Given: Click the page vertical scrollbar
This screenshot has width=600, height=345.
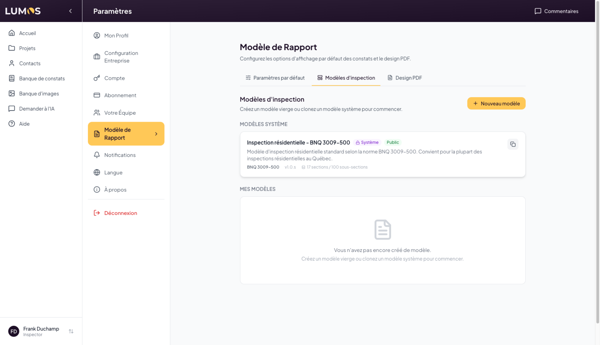Looking at the screenshot, I should click(597, 160).
